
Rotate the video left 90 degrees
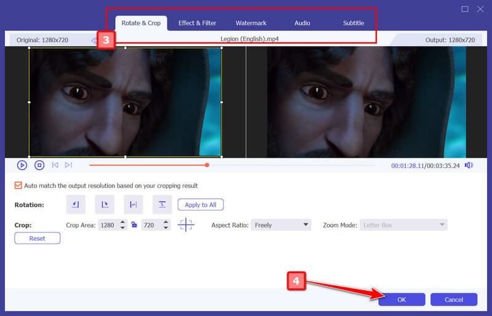pos(75,204)
